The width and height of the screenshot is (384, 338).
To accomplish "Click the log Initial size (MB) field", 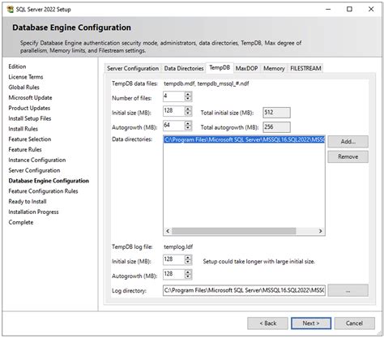I will coord(174,259).
